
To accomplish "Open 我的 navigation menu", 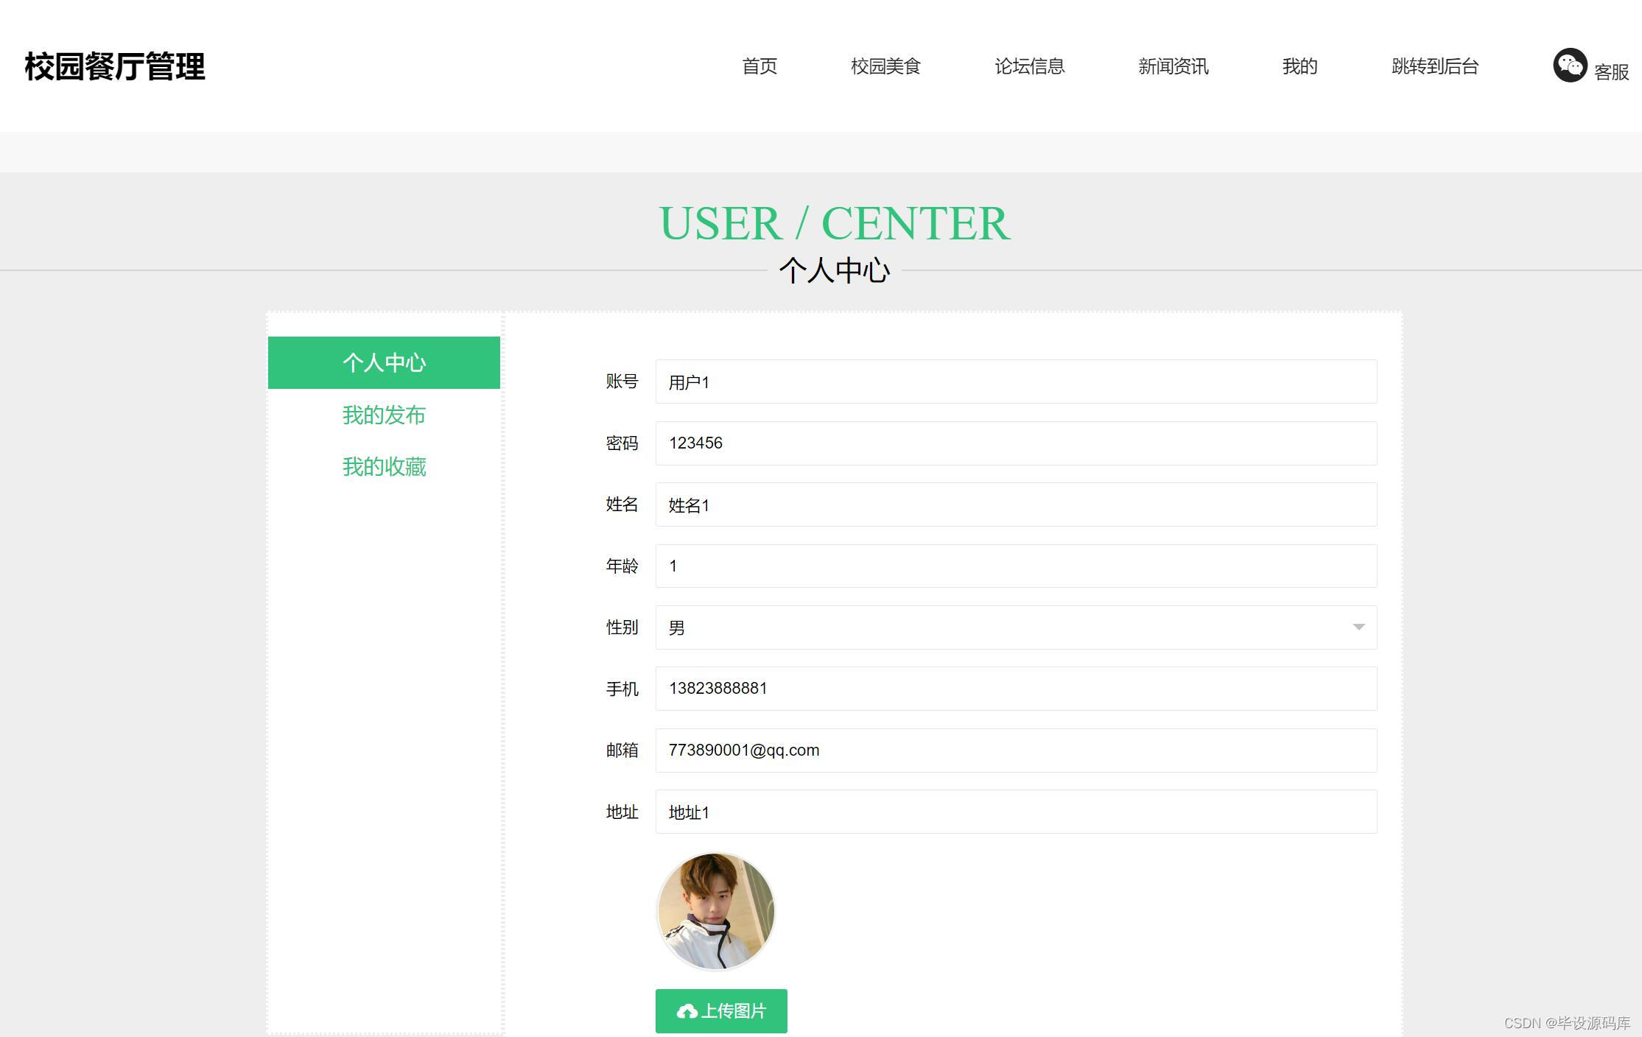I will coord(1299,66).
